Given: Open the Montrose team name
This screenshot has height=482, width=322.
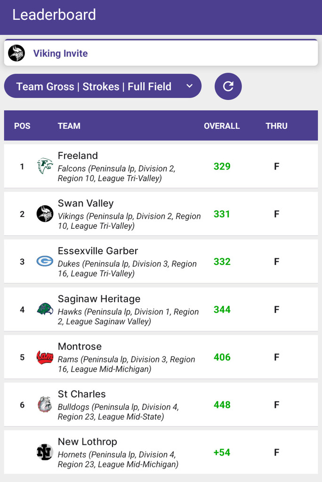Looking at the screenshot, I should (x=80, y=346).
